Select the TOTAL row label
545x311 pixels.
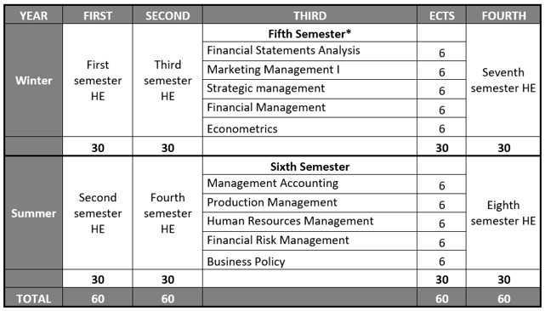coord(33,298)
